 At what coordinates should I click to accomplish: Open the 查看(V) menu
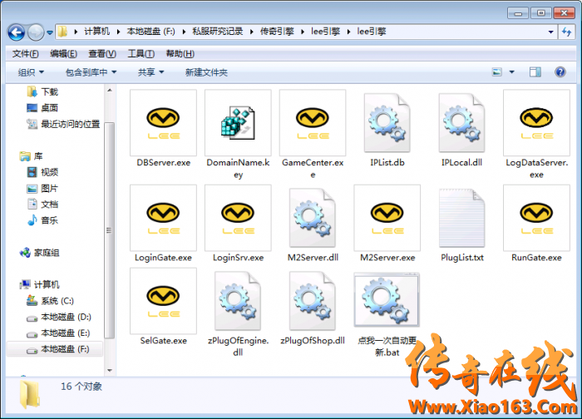102,54
